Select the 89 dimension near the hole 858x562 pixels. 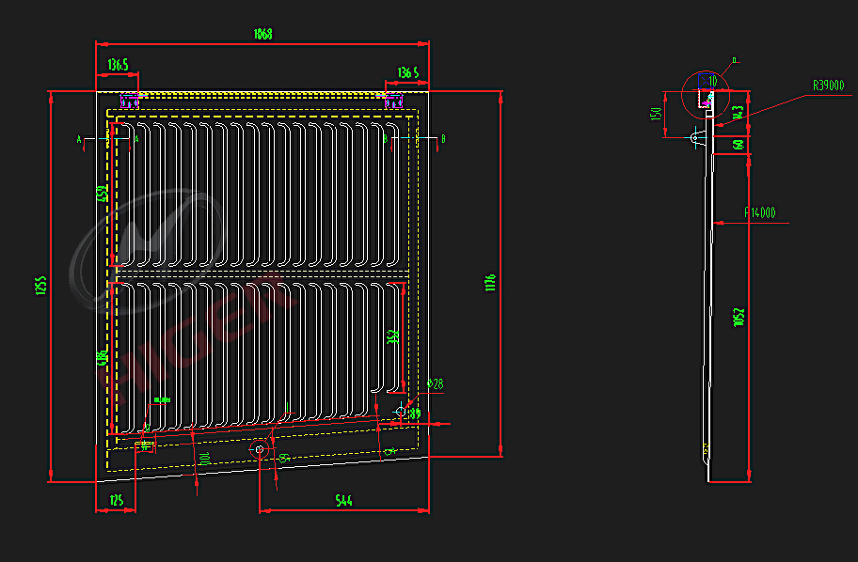pyautogui.click(x=415, y=411)
